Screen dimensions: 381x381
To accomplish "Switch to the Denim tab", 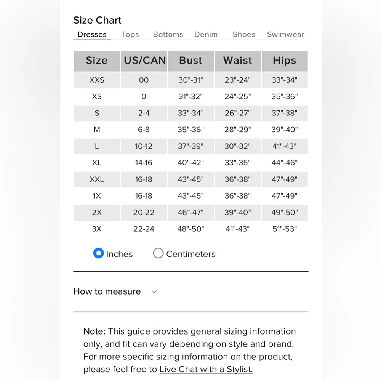I will tap(206, 34).
